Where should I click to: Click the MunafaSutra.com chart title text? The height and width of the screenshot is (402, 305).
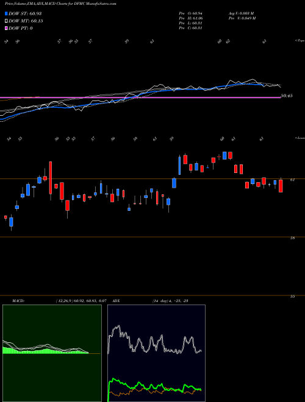pos(100,4)
